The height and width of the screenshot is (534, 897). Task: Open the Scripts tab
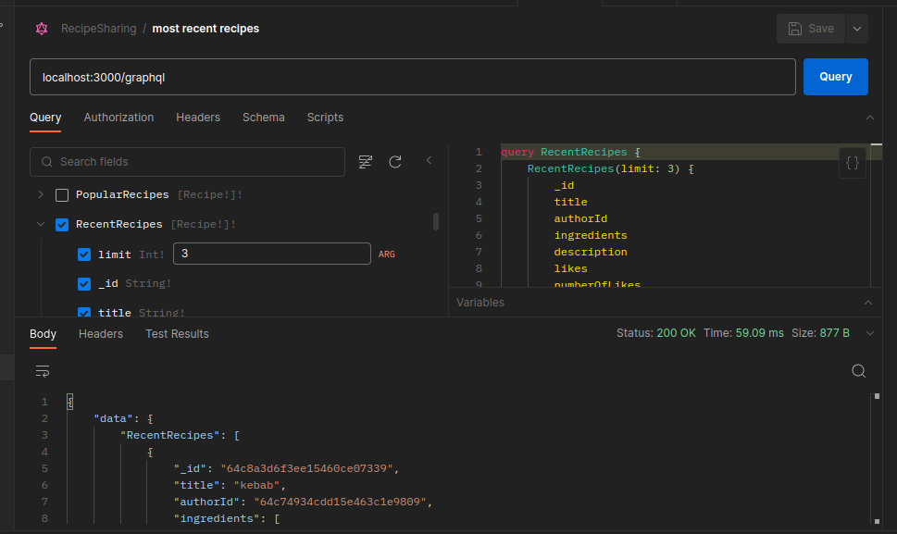pos(325,118)
